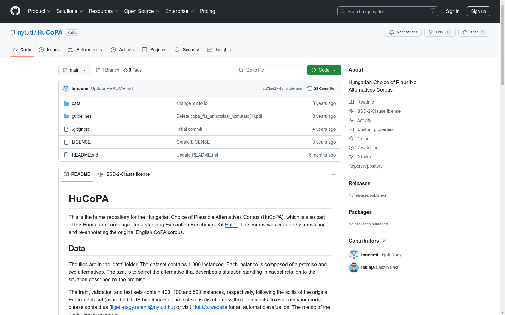Screen dimensions: 505x315
Task: Open the HuCoPA repository link
Action: coord(50,32)
